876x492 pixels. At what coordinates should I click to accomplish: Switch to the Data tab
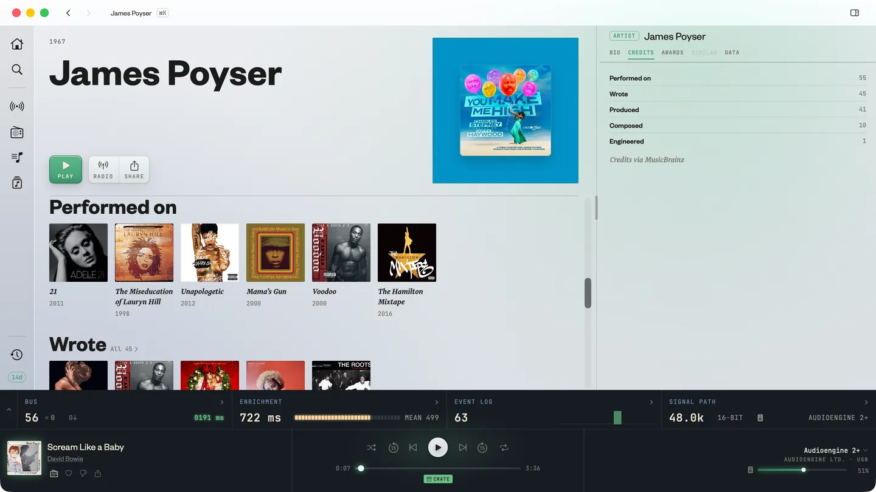tap(732, 53)
